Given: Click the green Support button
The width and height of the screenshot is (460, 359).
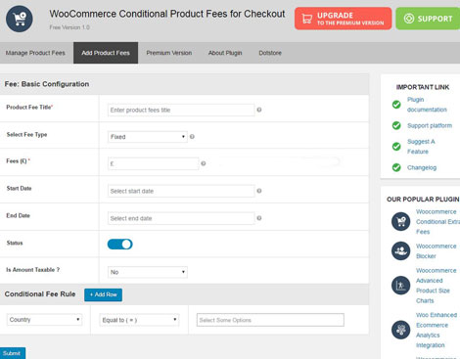Looking at the screenshot, I should pyautogui.click(x=428, y=19).
